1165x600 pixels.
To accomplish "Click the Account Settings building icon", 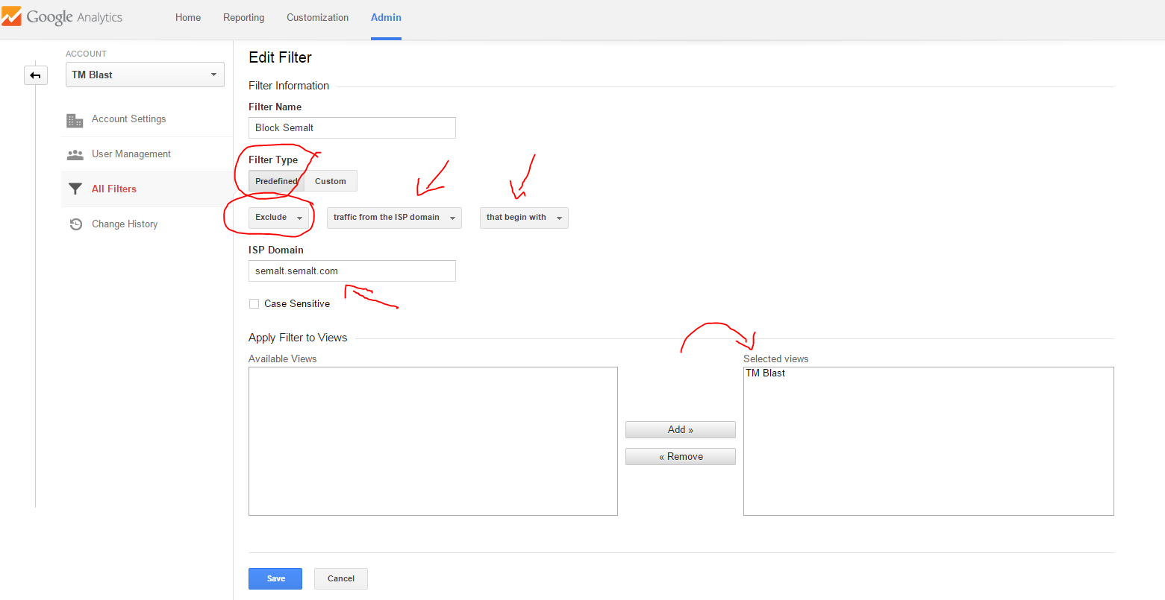I will pos(75,120).
